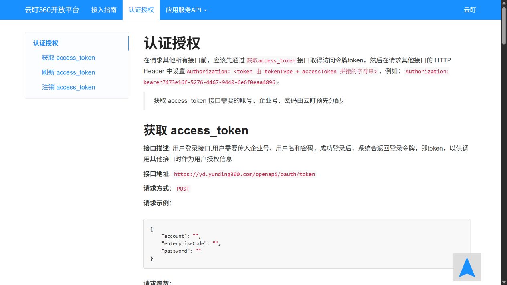507x285 pixels.
Task: Go to the 接入指南 tab
Action: point(104,10)
